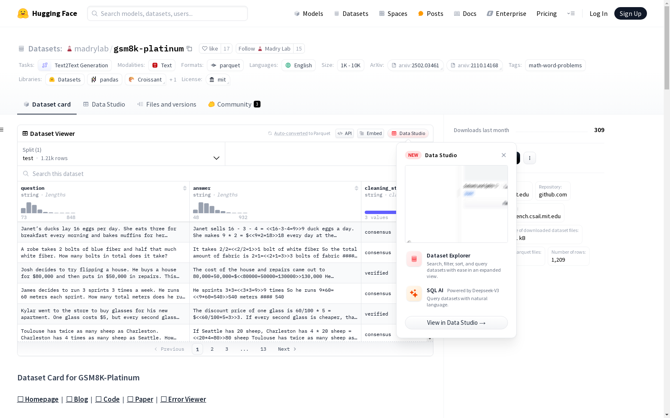Open Posts in top navigation

coord(430,13)
